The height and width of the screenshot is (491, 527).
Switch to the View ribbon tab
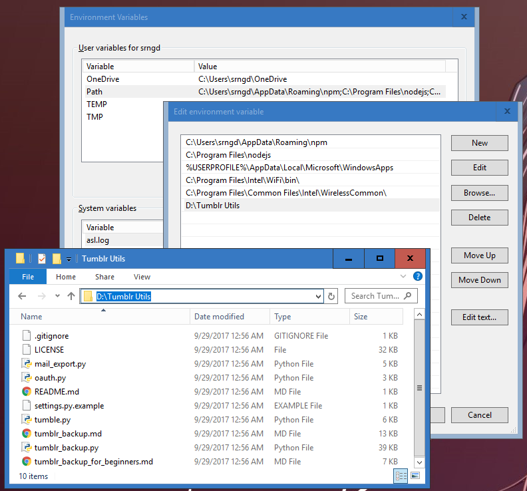[x=142, y=277]
